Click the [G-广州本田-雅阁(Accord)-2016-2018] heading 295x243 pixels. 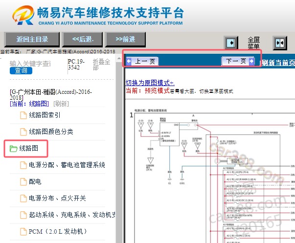point(51,94)
